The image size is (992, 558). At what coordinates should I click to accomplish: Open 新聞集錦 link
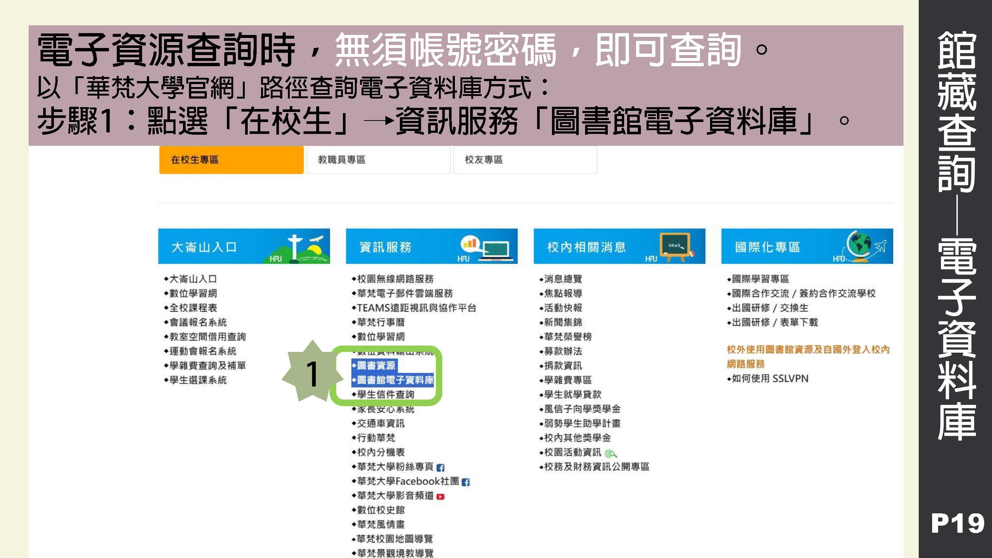click(563, 322)
